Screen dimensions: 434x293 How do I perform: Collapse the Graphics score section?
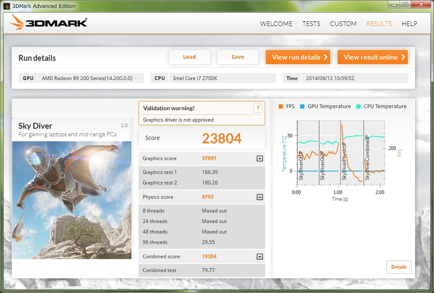click(259, 159)
